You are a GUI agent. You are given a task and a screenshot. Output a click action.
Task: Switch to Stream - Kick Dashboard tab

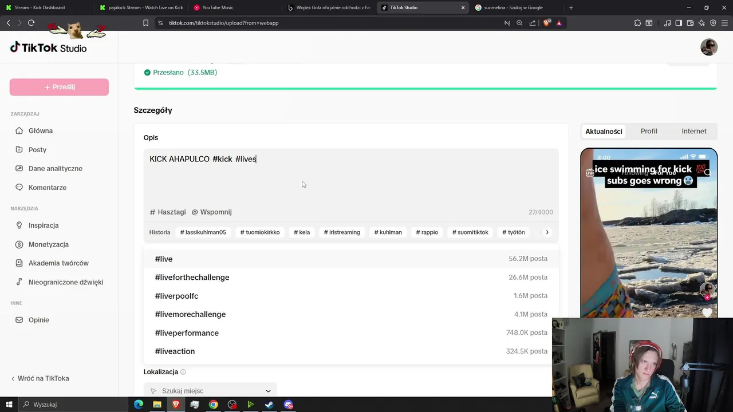[46, 7]
